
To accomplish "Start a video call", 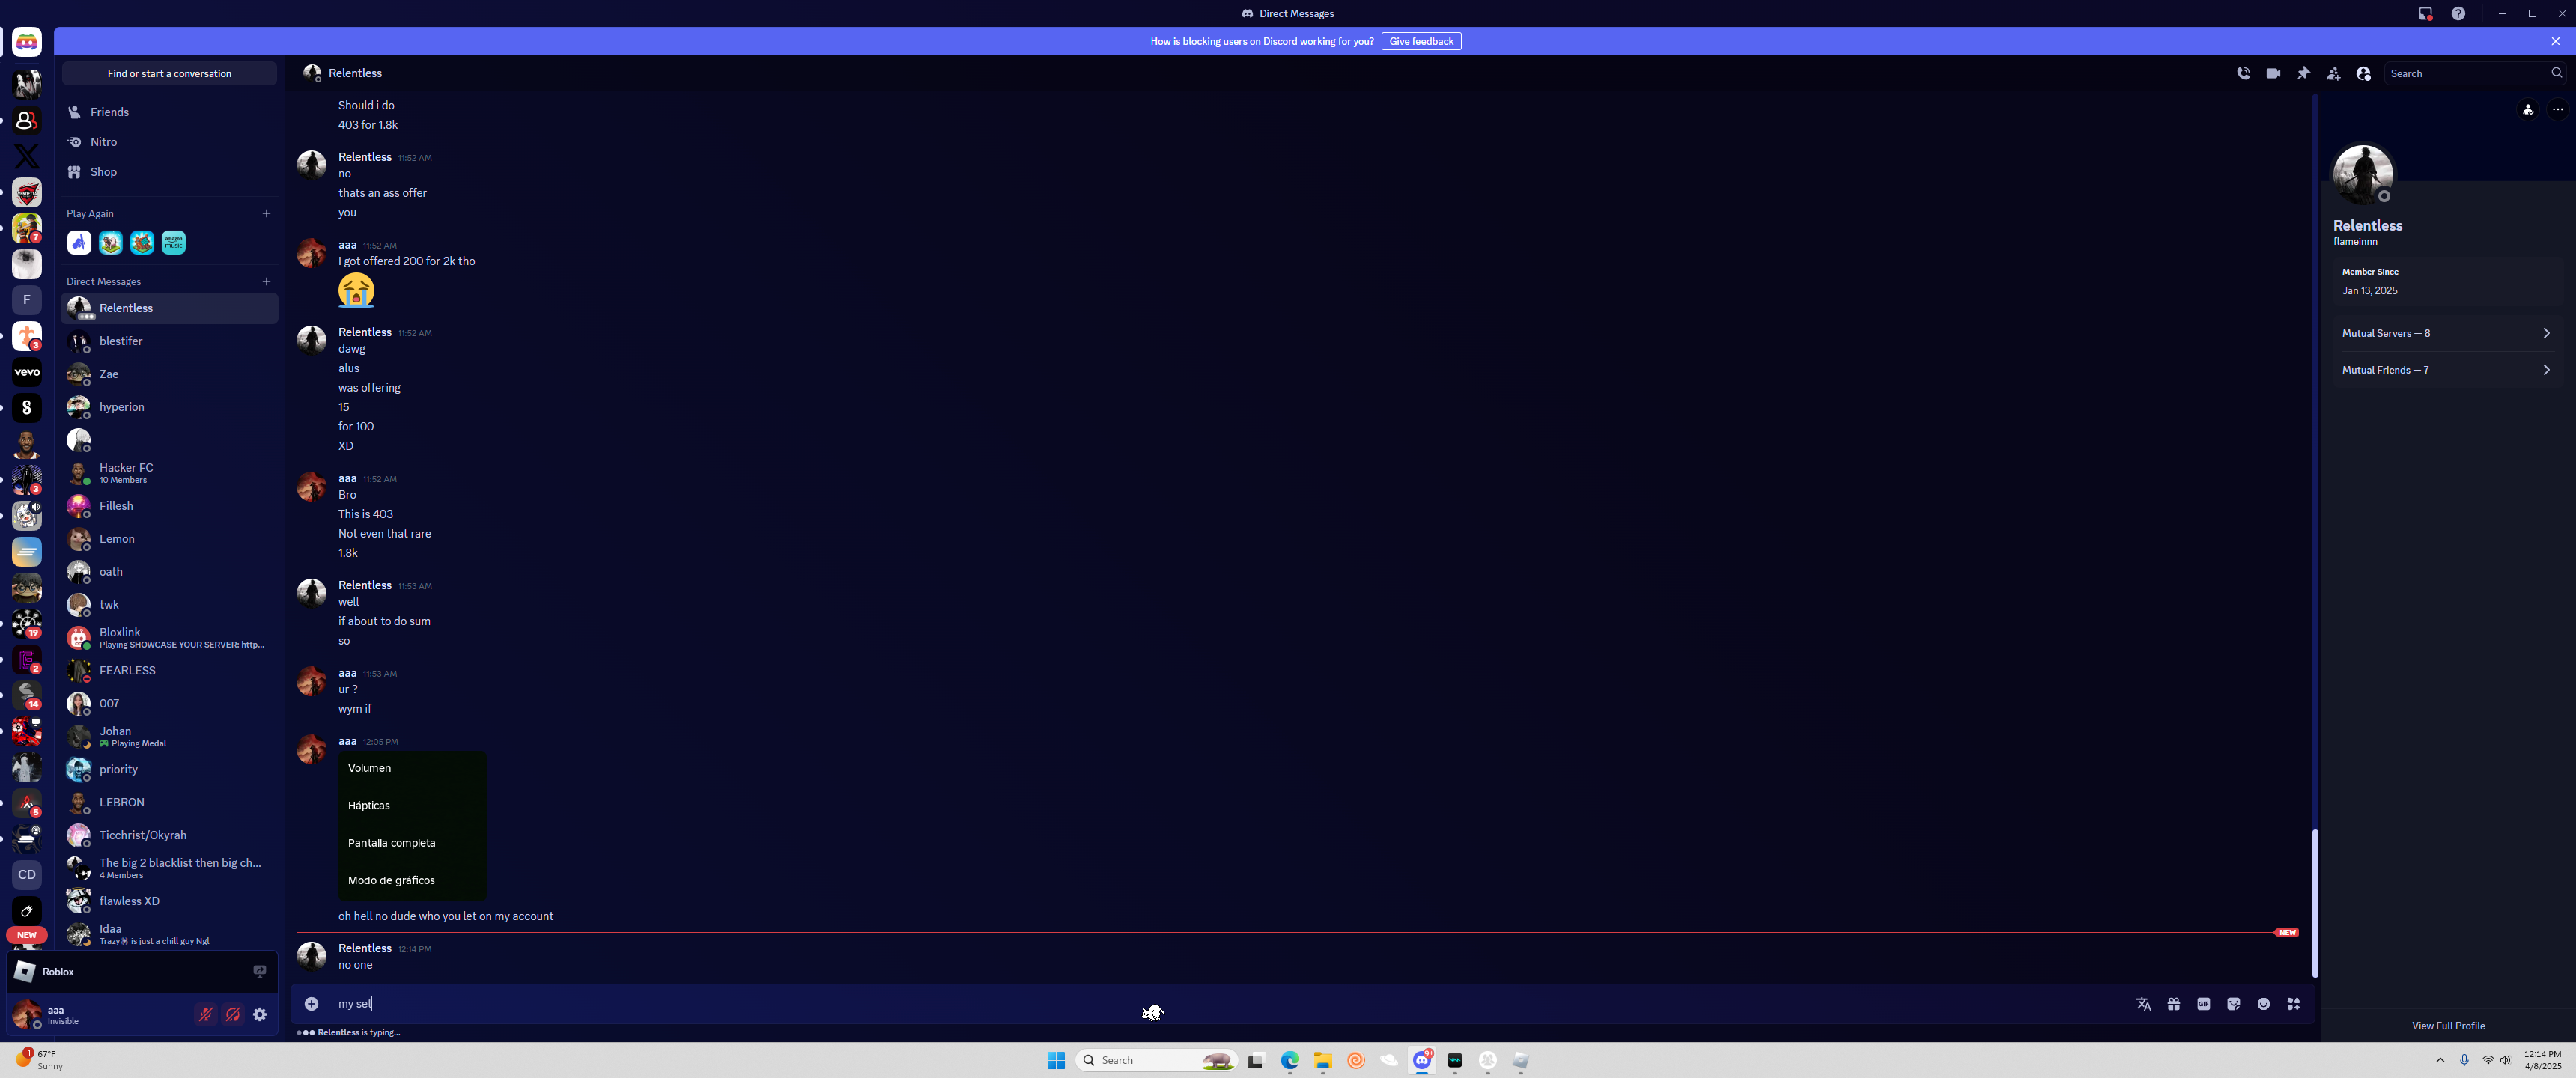I will click(x=2273, y=73).
